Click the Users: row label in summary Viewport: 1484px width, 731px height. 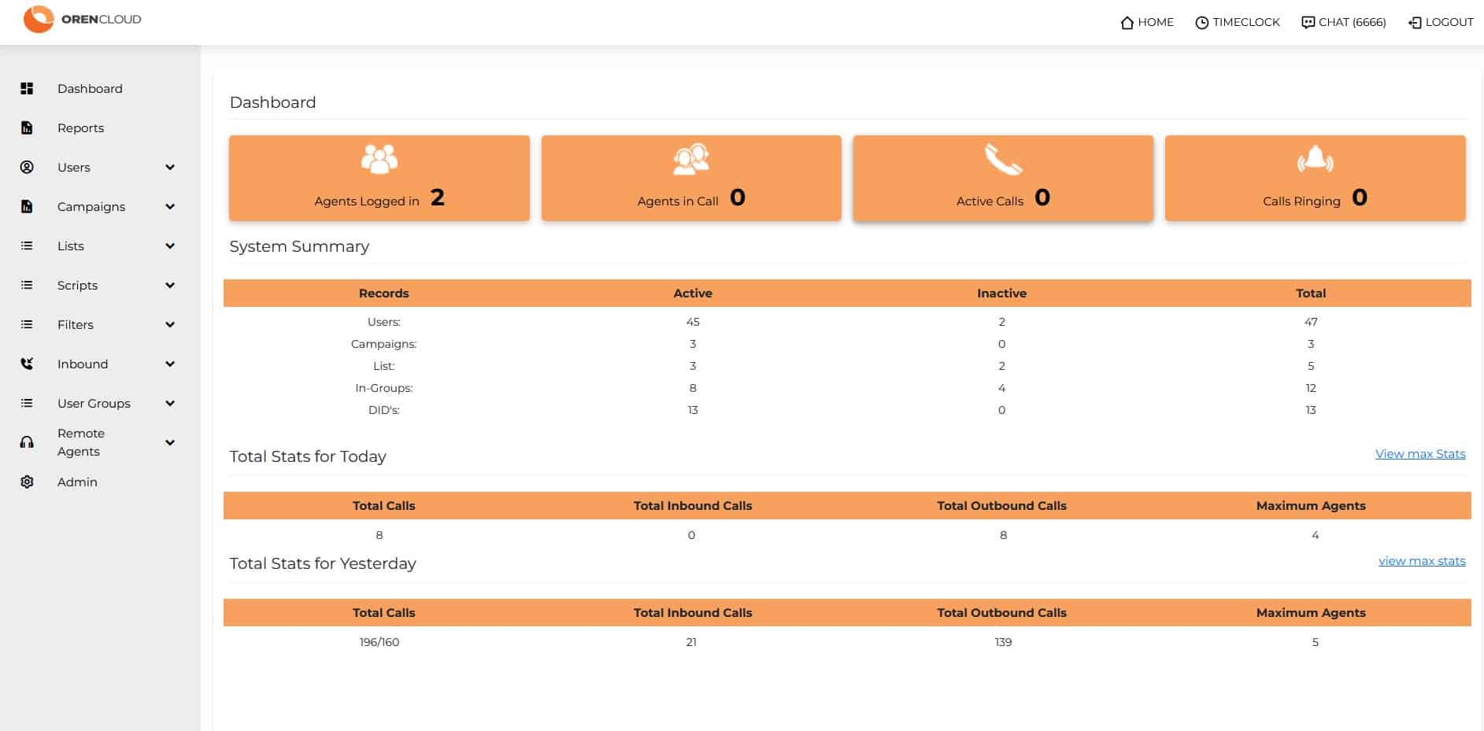coord(384,322)
